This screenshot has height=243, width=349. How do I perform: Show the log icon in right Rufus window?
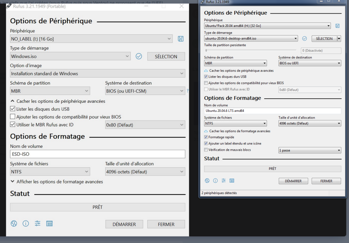[232, 180]
